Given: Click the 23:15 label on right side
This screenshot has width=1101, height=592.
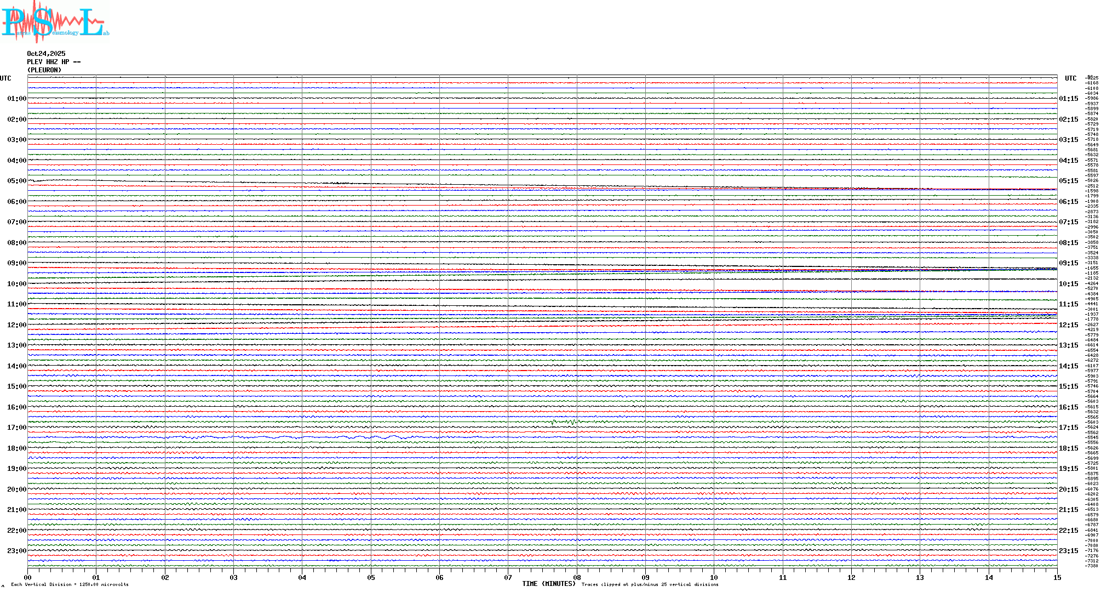Looking at the screenshot, I should [1068, 551].
